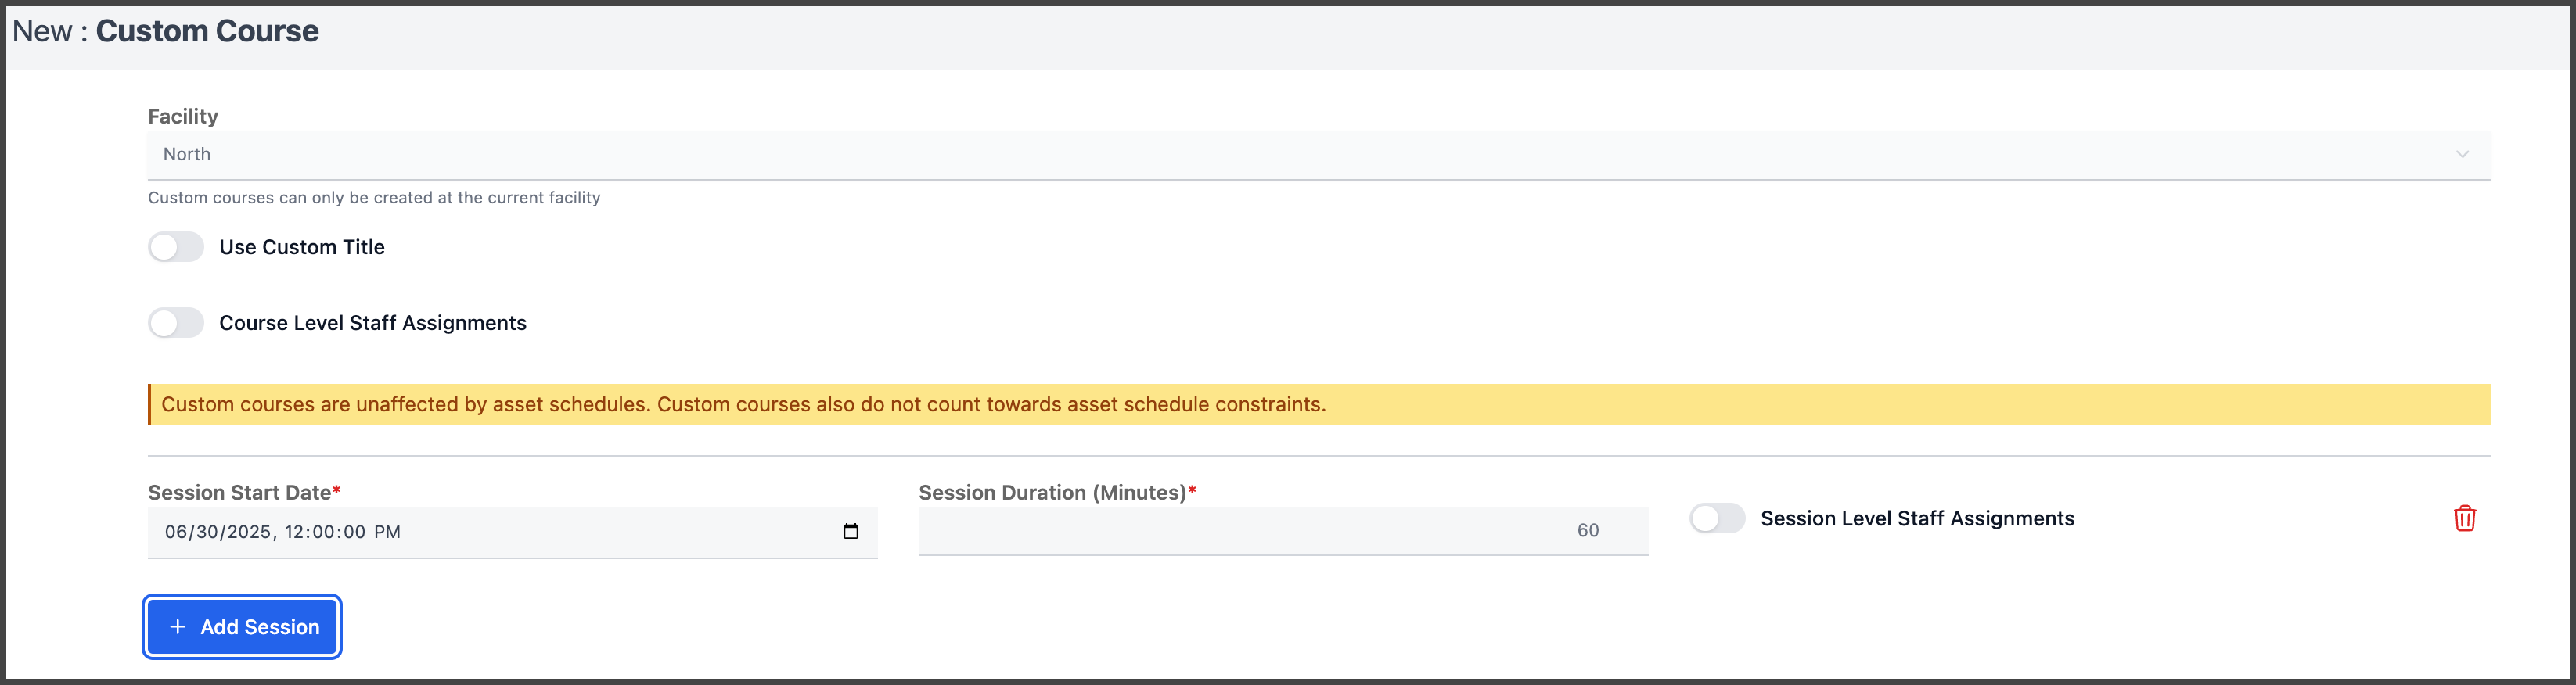This screenshot has width=2576, height=685.
Task: Enable the Use Custom Title switch
Action: point(176,247)
